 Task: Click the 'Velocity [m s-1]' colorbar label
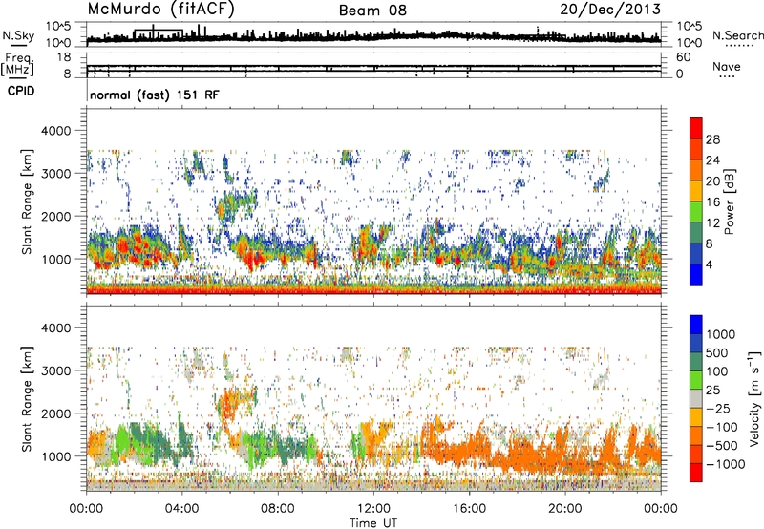pyautogui.click(x=754, y=398)
